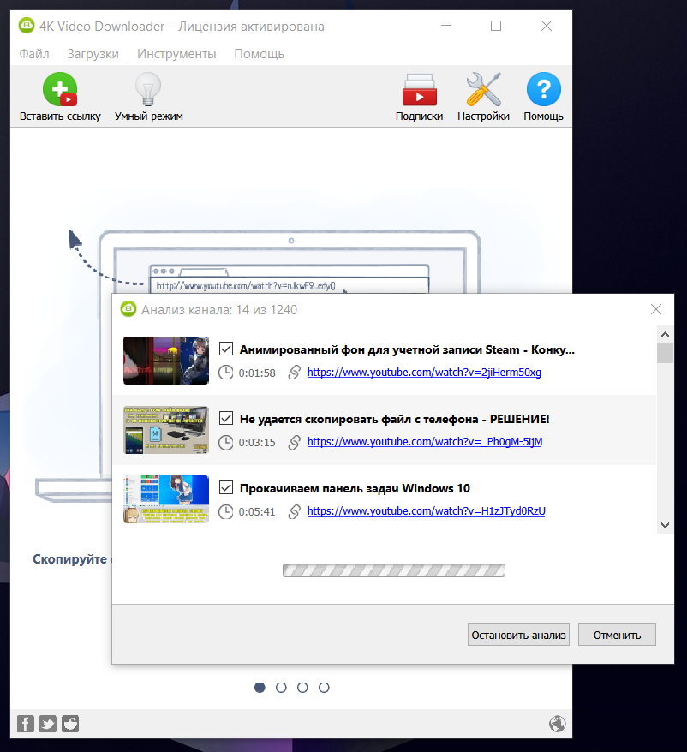The height and width of the screenshot is (752, 687).
Task: Open the Facebook icon in footer
Action: coord(26,724)
